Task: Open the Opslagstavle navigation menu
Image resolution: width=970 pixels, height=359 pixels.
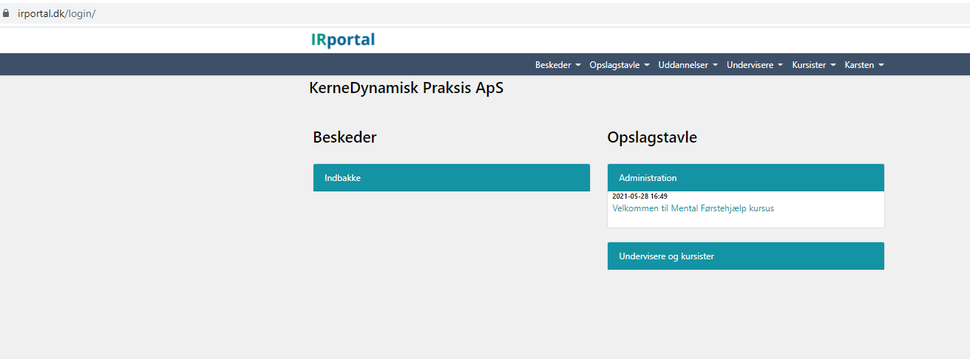Action: tap(620, 65)
